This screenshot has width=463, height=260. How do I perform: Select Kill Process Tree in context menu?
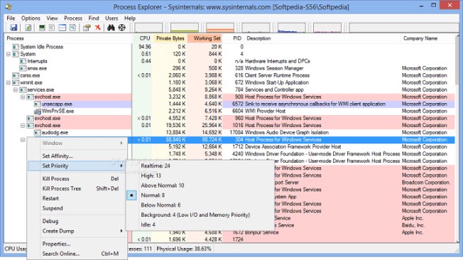[x=62, y=188]
